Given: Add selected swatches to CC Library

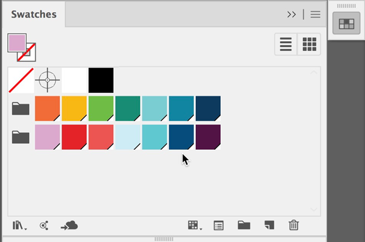Looking at the screenshot, I should point(69,225).
